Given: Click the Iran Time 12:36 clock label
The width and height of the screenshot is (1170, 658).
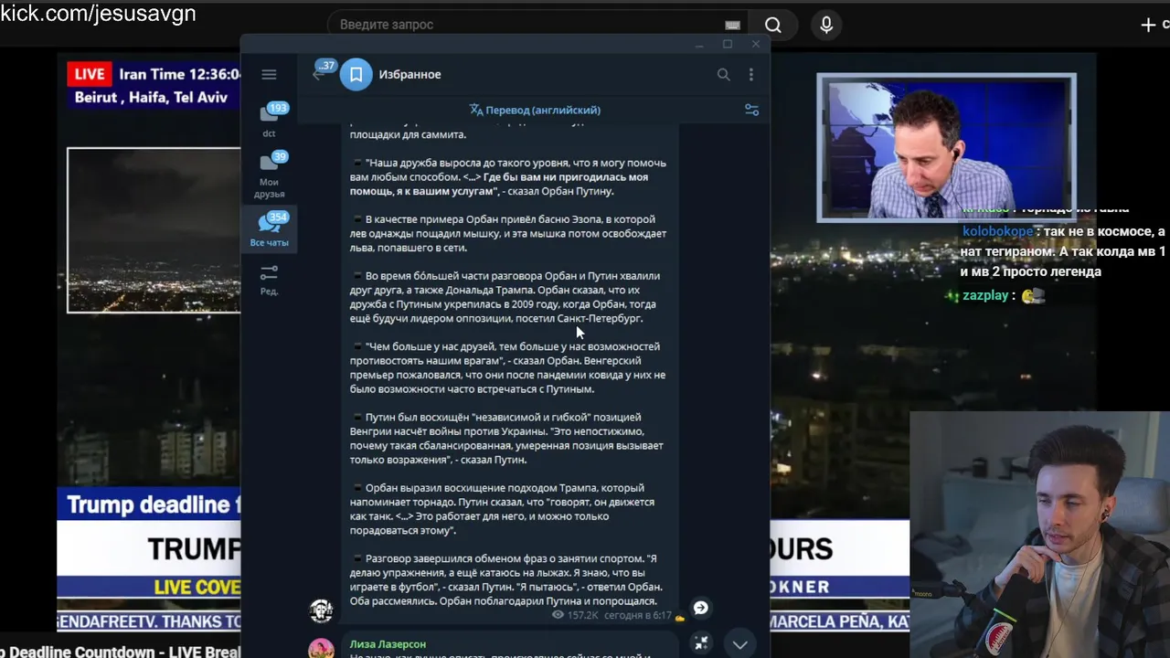Looking at the screenshot, I should [180, 74].
